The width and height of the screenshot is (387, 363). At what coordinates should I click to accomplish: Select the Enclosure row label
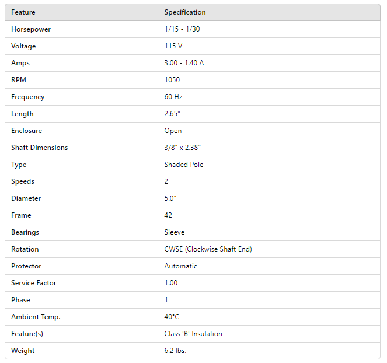coord(26,131)
